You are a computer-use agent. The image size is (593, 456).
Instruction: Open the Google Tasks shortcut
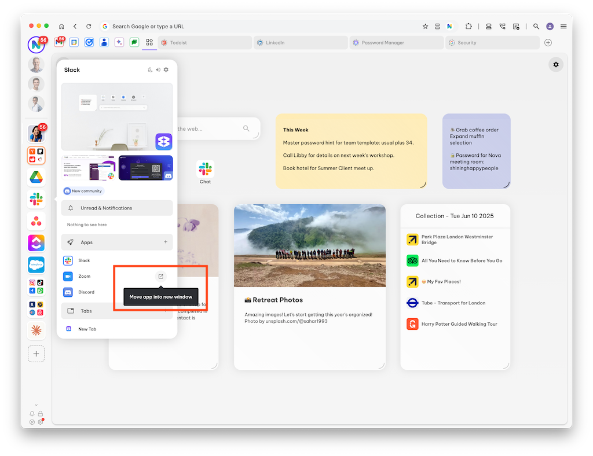coord(89,42)
